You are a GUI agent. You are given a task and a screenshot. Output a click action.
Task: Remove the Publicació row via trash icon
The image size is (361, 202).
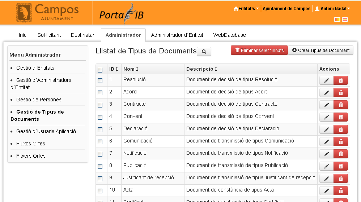tap(341, 166)
